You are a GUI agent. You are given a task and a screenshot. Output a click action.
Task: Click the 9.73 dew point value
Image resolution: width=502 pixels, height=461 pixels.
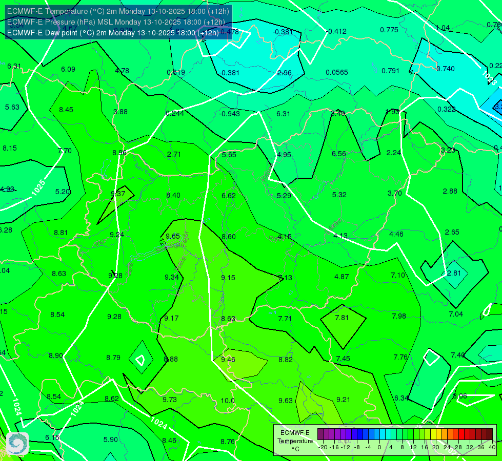(x=169, y=400)
